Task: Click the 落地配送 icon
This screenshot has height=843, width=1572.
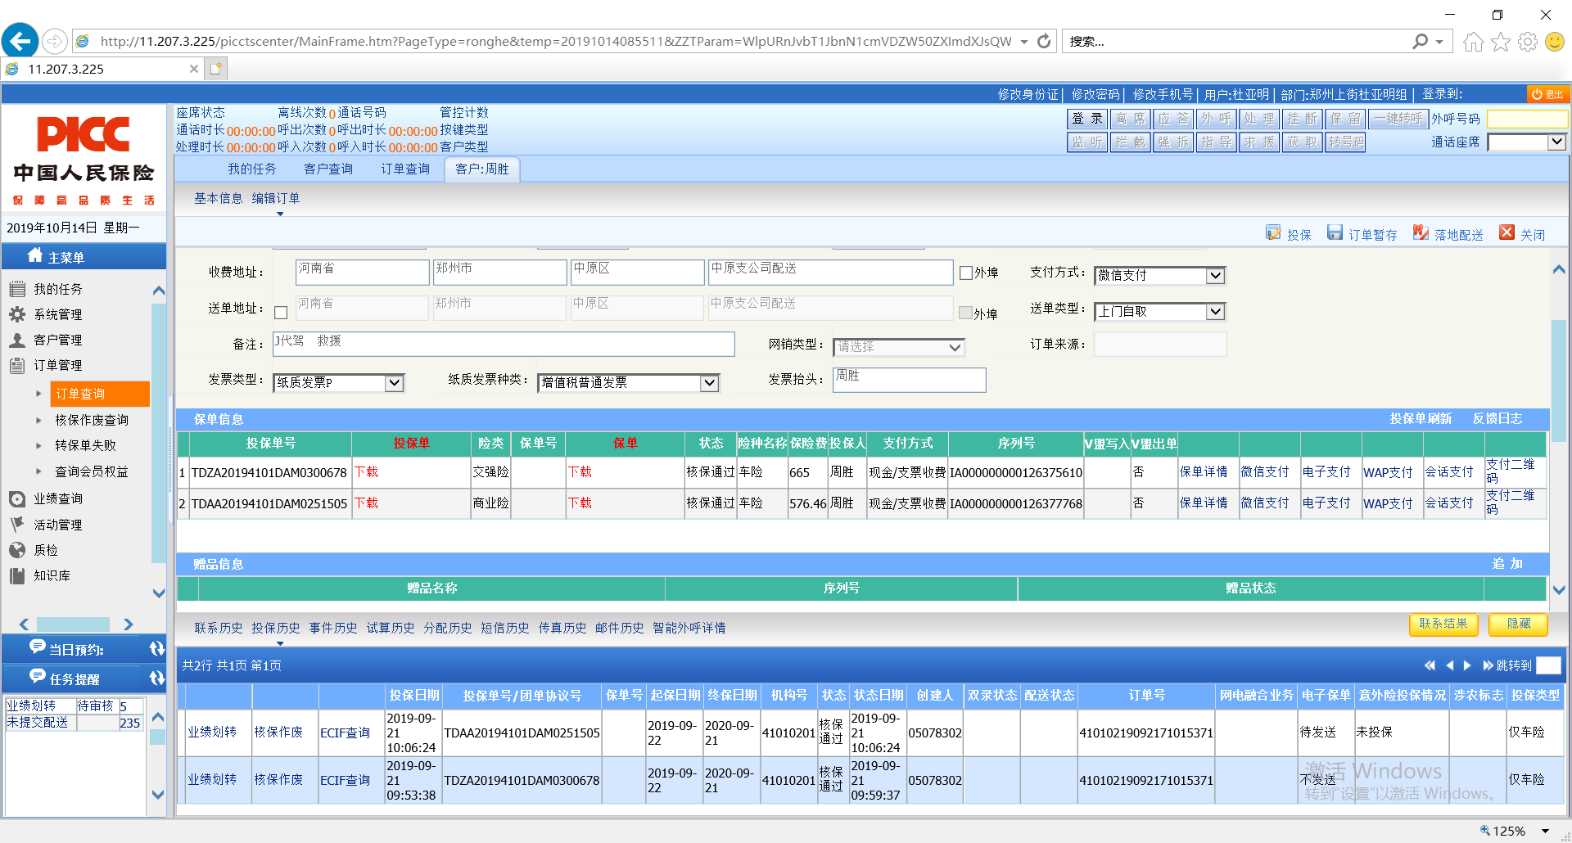Action: pos(1421,233)
